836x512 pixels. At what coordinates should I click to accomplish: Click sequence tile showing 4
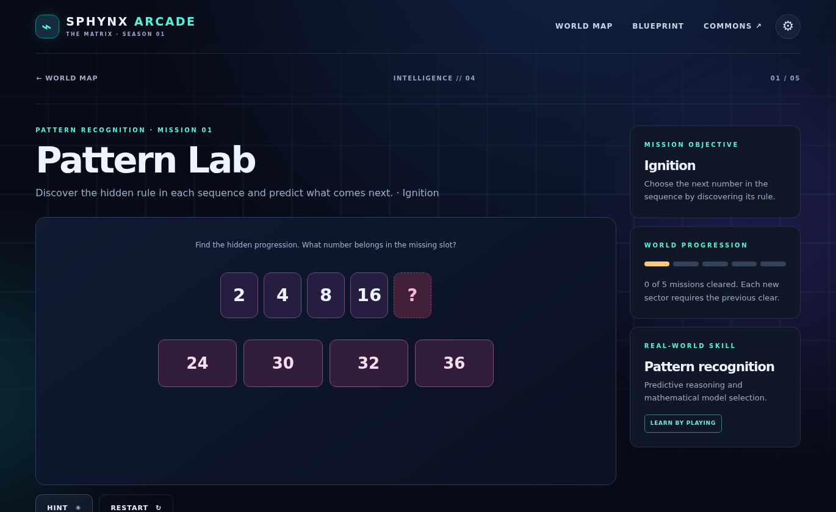283,295
